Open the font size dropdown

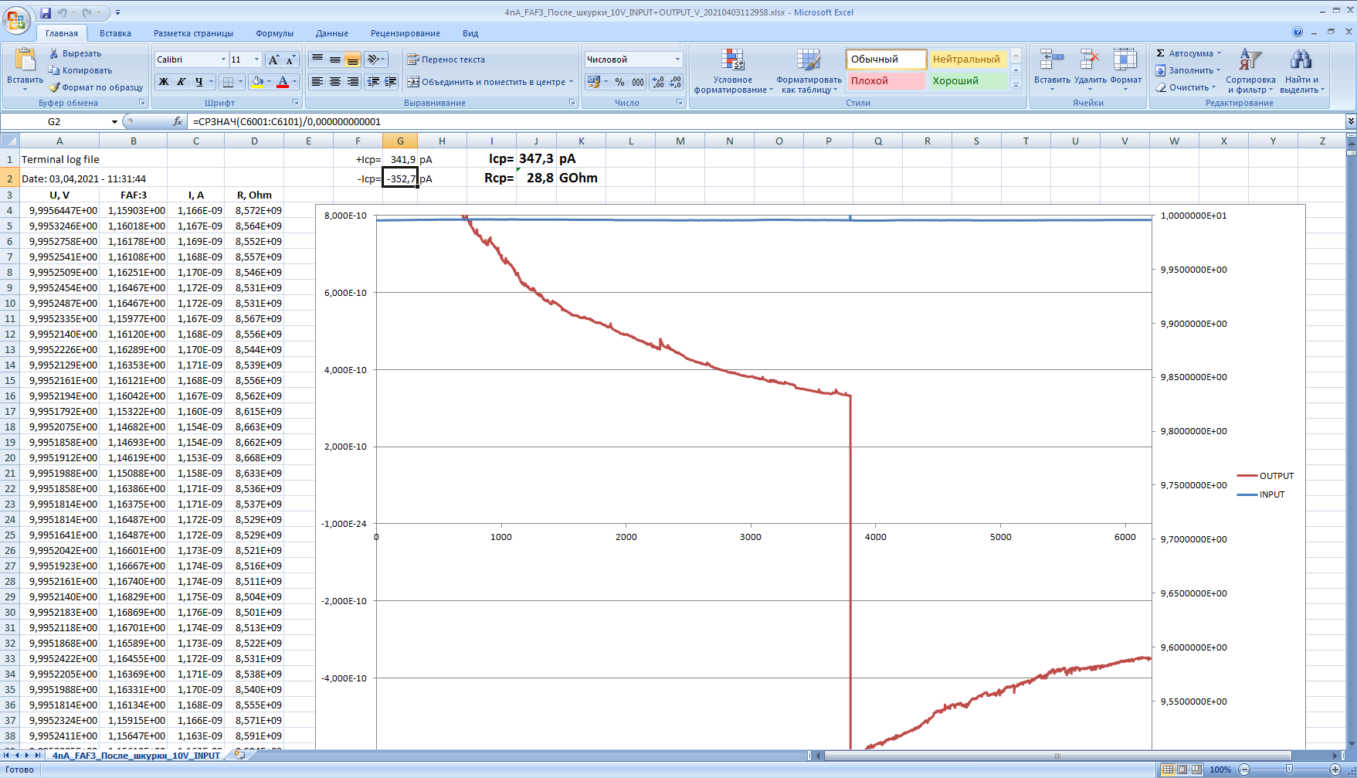[257, 59]
